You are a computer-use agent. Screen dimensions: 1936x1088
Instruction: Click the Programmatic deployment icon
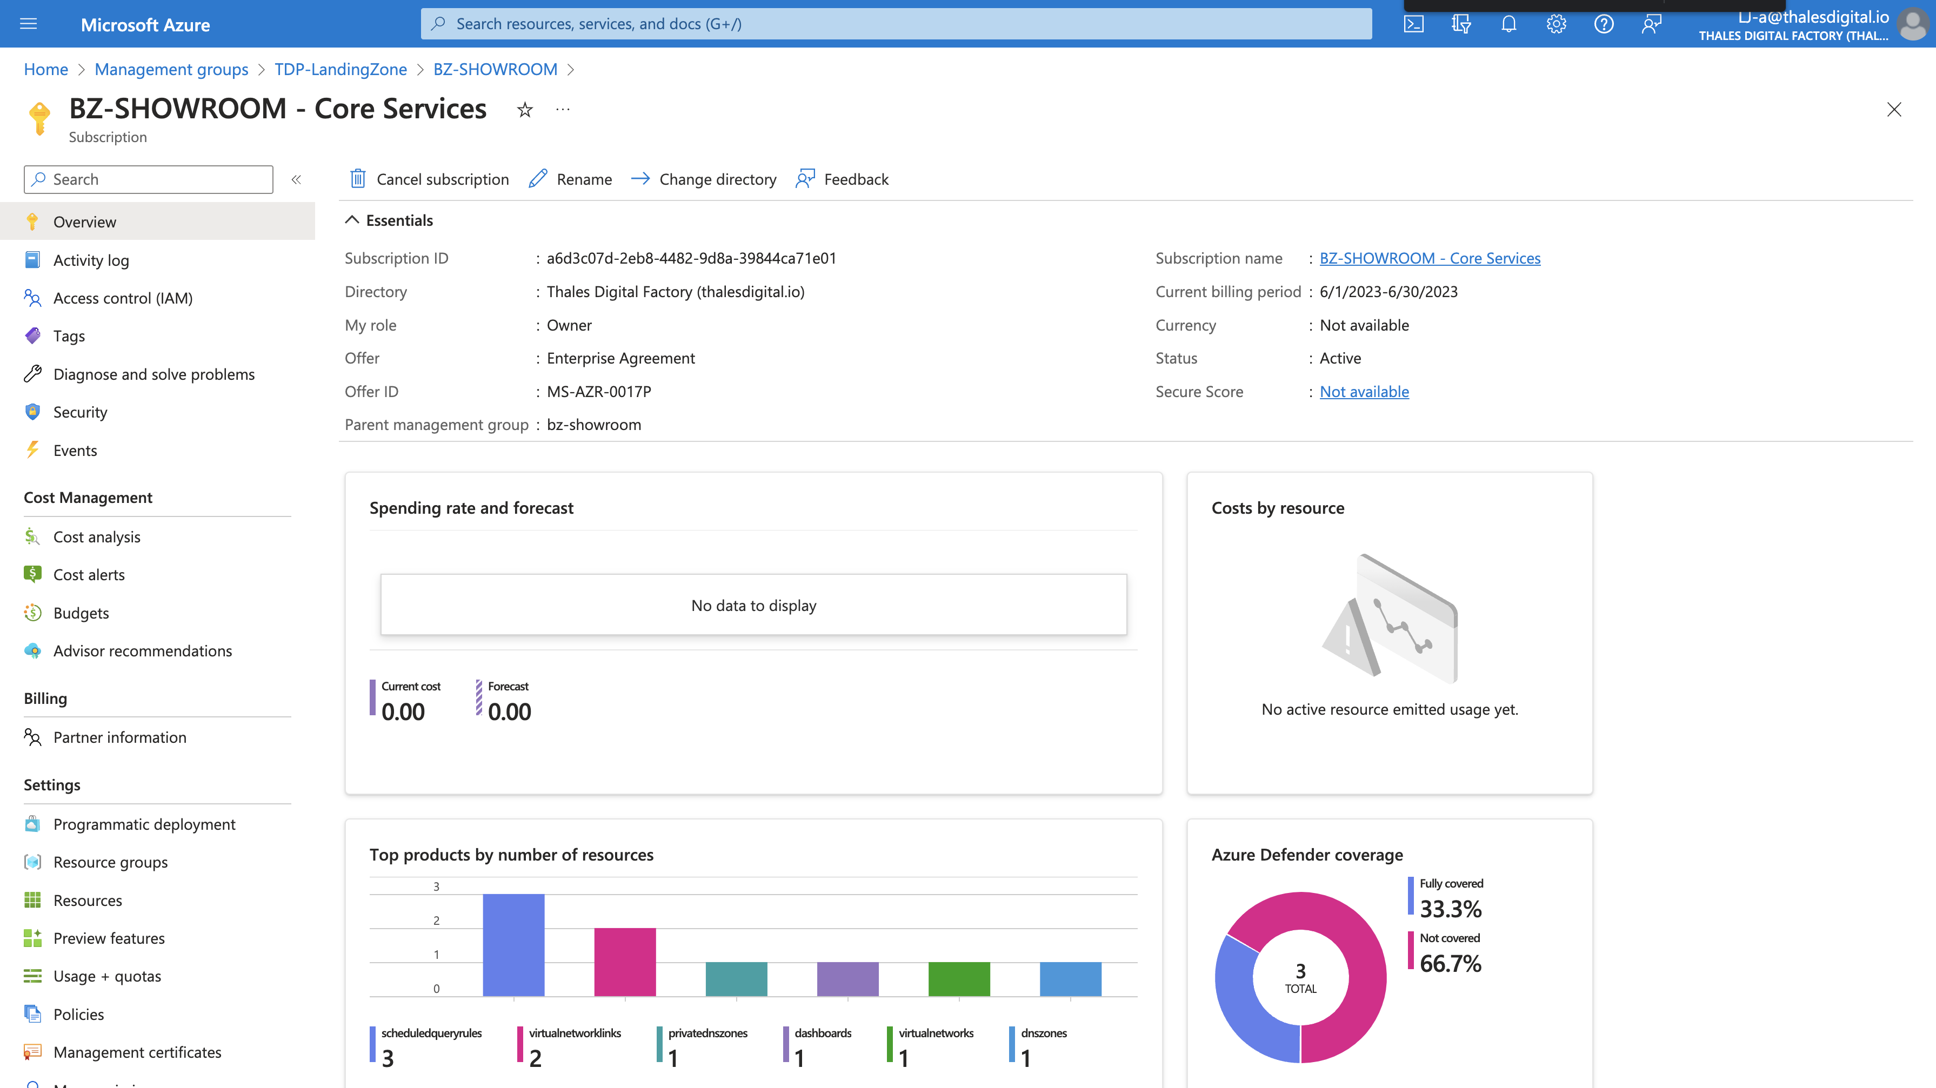tap(32, 824)
